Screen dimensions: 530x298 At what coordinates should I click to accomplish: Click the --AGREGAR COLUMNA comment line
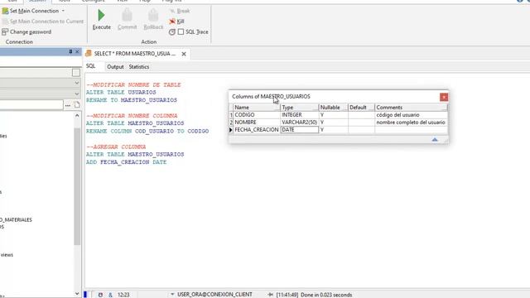116,147
